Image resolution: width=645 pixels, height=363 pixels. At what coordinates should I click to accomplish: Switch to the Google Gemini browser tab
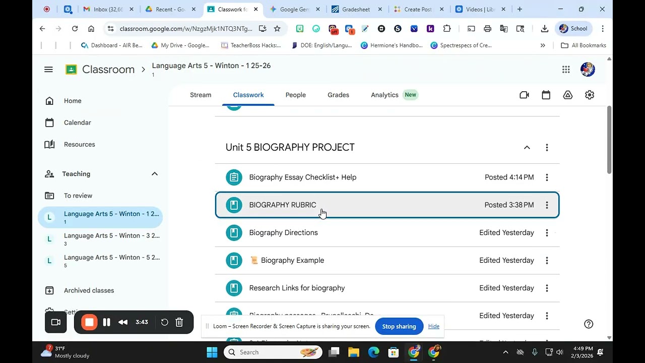(x=294, y=9)
